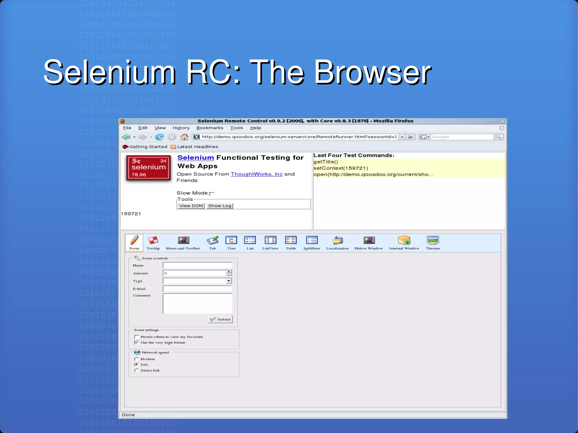Expand the Type combo box
This screenshot has height=433, width=578.
[229, 281]
